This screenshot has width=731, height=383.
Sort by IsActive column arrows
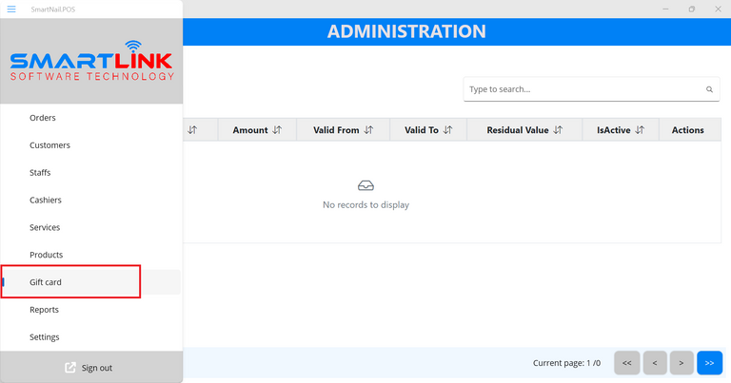[640, 130]
